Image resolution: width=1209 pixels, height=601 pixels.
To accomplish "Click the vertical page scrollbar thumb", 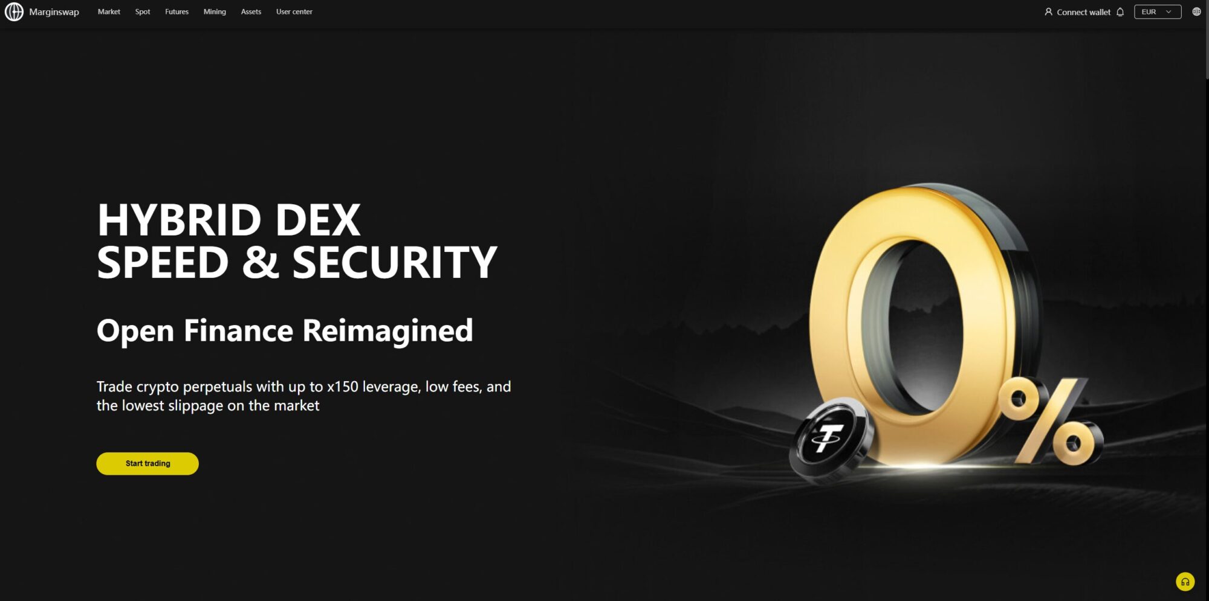I will pos(1207,39).
